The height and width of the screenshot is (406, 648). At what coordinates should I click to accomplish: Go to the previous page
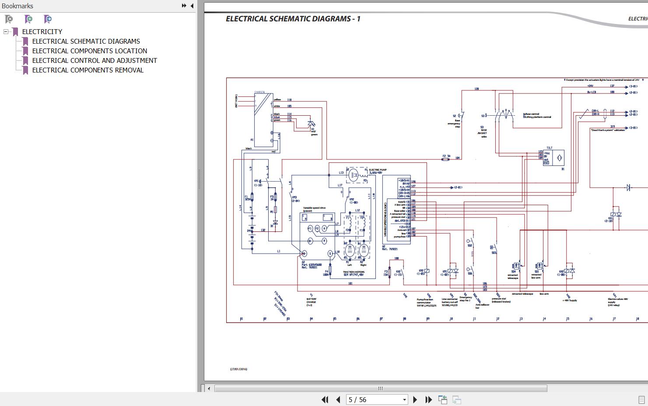(x=338, y=399)
